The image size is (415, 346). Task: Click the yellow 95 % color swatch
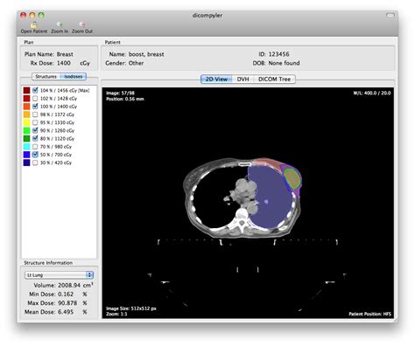click(27, 122)
